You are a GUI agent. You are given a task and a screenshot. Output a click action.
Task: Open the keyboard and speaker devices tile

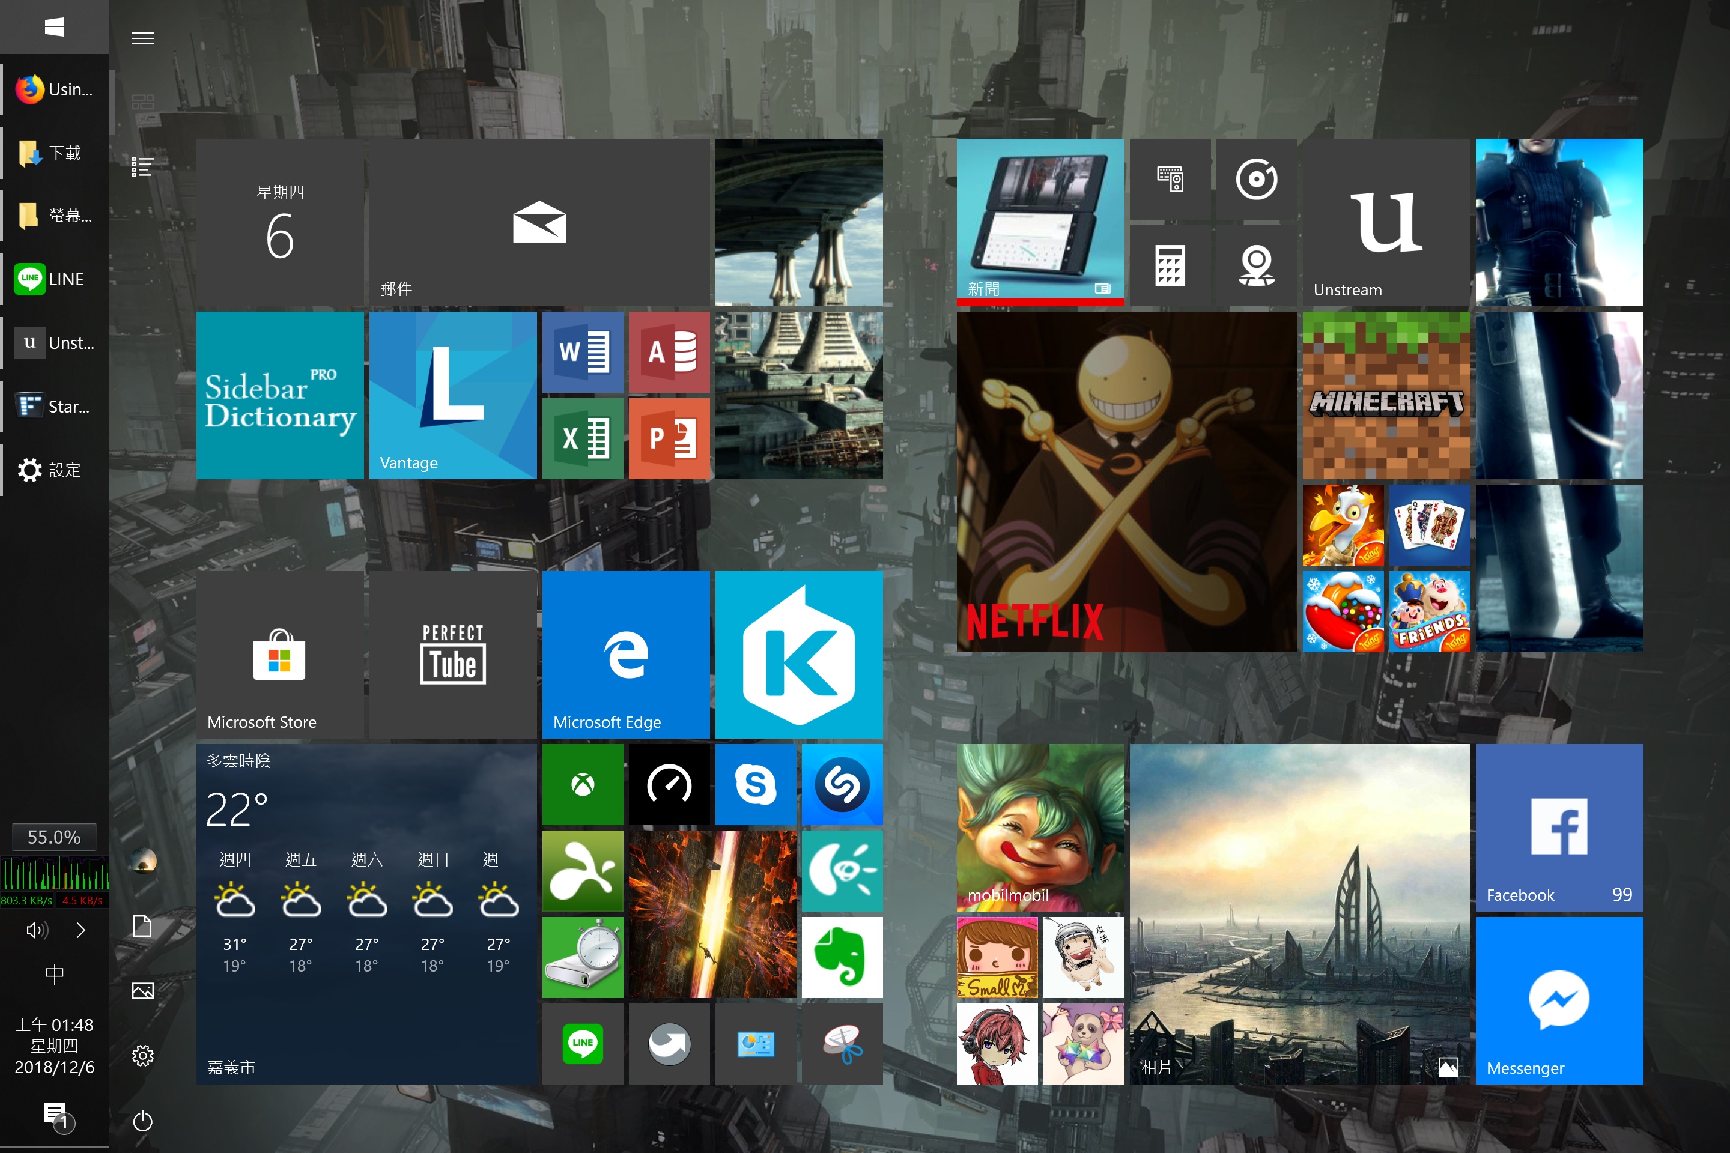click(1170, 179)
